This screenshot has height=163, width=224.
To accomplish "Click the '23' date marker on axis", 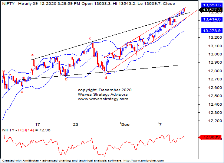I will tap(75, 124).
